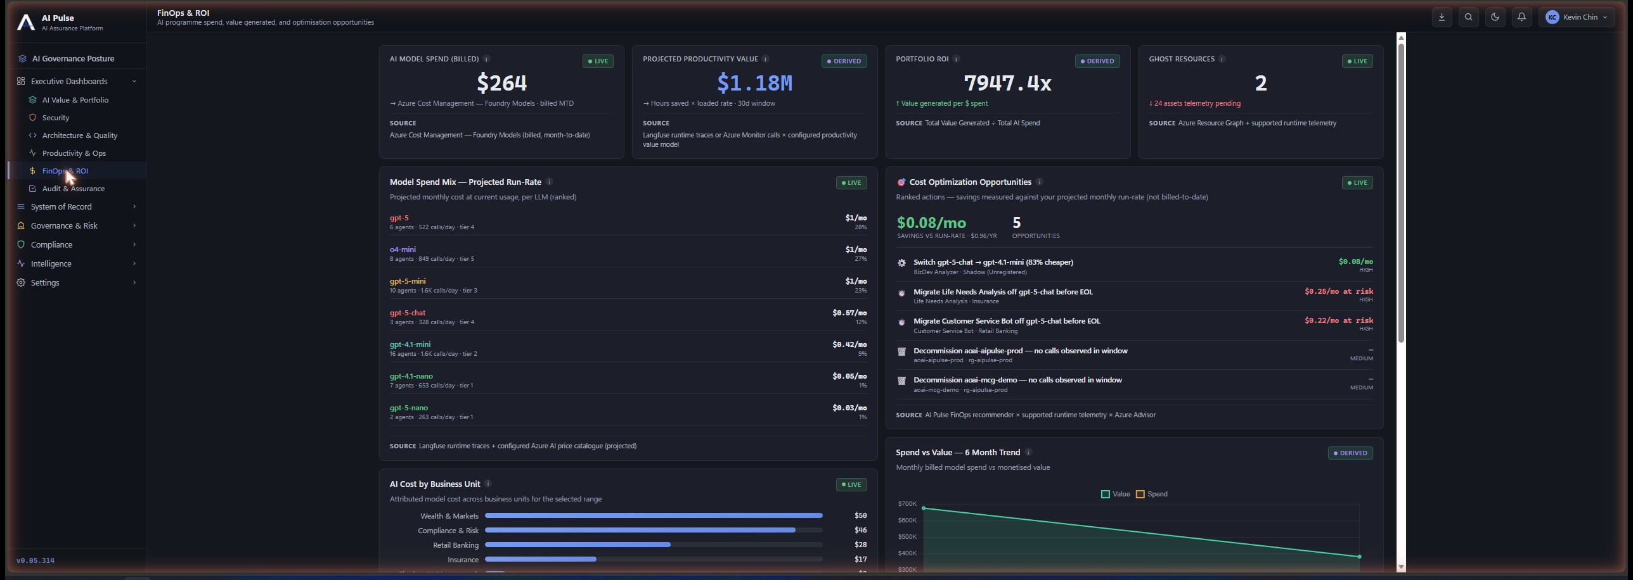The width and height of the screenshot is (1633, 580).
Task: Click icon beside Migrate Life Needs Analysis
Action: [x=901, y=293]
